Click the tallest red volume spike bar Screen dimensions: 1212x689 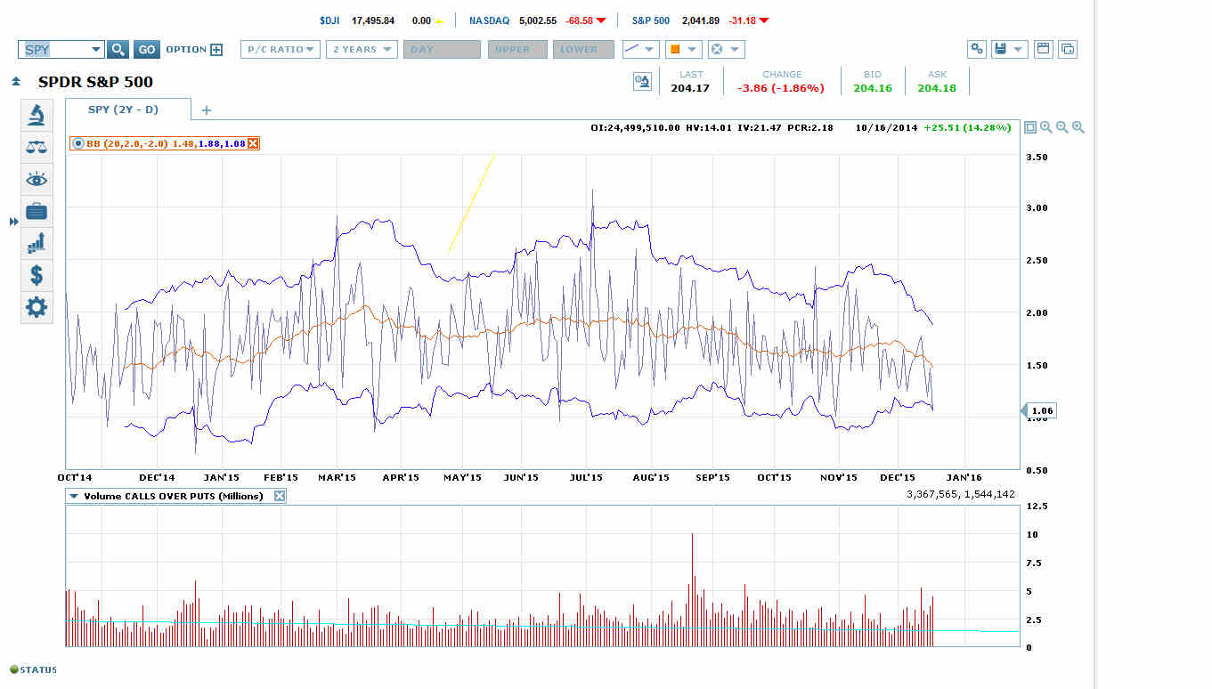(x=692, y=589)
